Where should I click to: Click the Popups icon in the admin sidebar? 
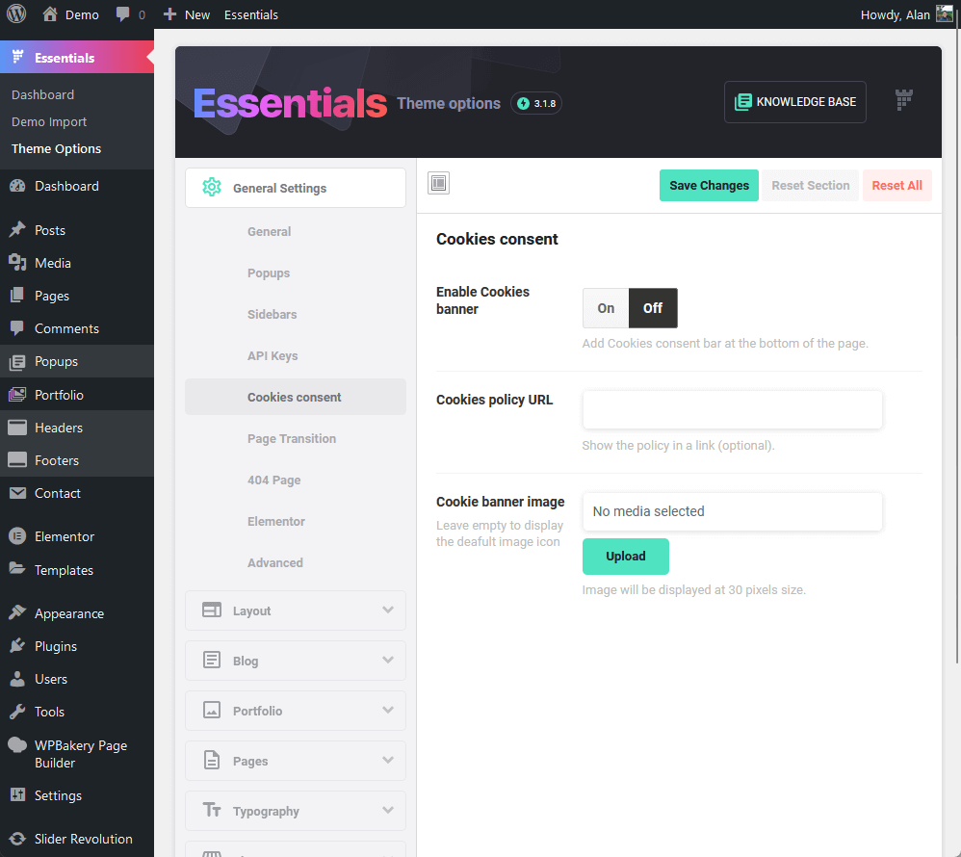(16, 361)
